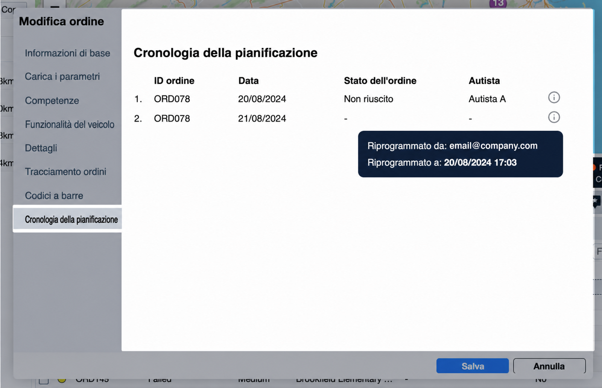
Task: Click Autista A driver name
Action: click(487, 99)
